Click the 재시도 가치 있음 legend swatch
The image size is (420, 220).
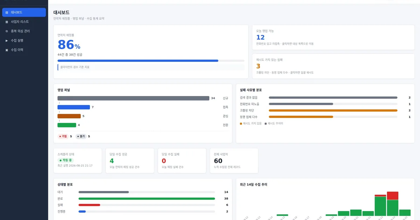point(241,124)
